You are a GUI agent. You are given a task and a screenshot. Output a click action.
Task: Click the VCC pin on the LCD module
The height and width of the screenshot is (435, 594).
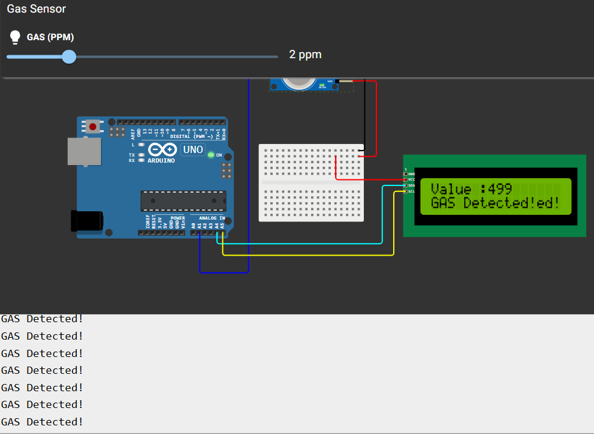tap(406, 179)
